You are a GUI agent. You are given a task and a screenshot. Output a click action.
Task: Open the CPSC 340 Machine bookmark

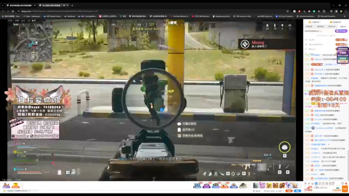coord(201,17)
